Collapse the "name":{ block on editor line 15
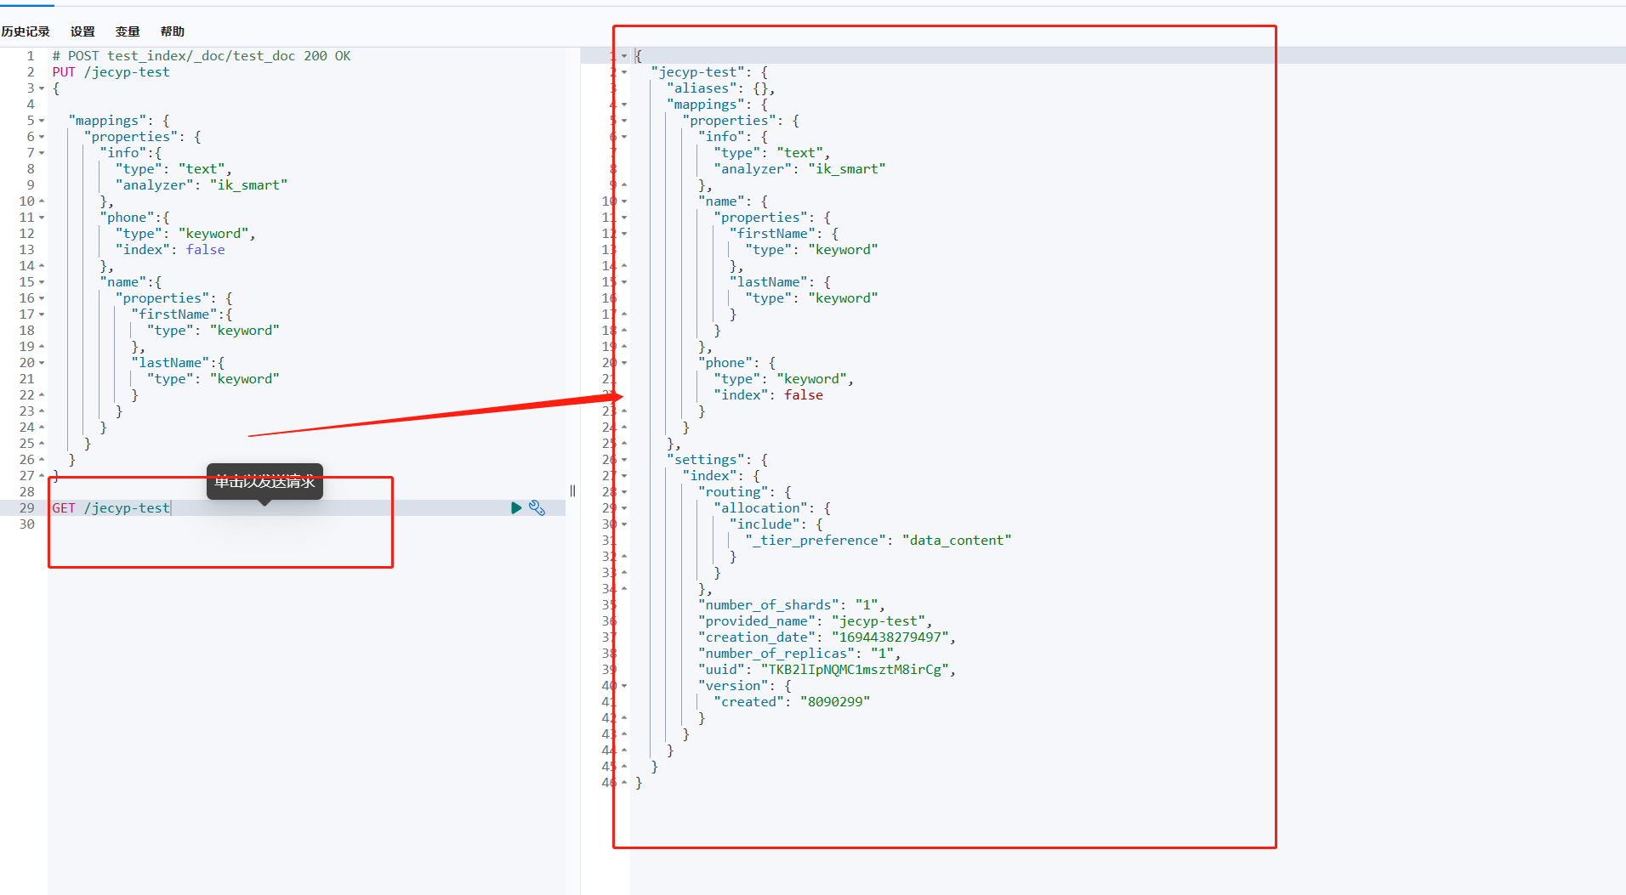The image size is (1626, 895). [x=42, y=282]
